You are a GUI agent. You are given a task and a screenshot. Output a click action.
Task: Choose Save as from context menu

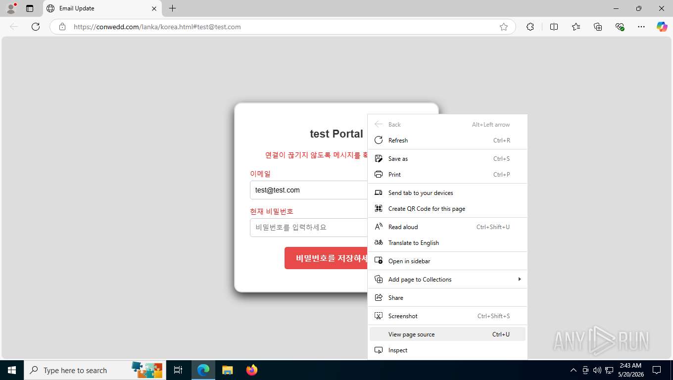tap(448, 159)
